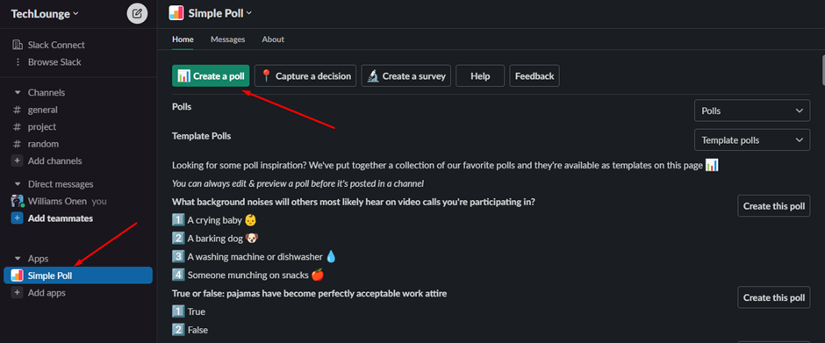Open the general channel

point(43,110)
